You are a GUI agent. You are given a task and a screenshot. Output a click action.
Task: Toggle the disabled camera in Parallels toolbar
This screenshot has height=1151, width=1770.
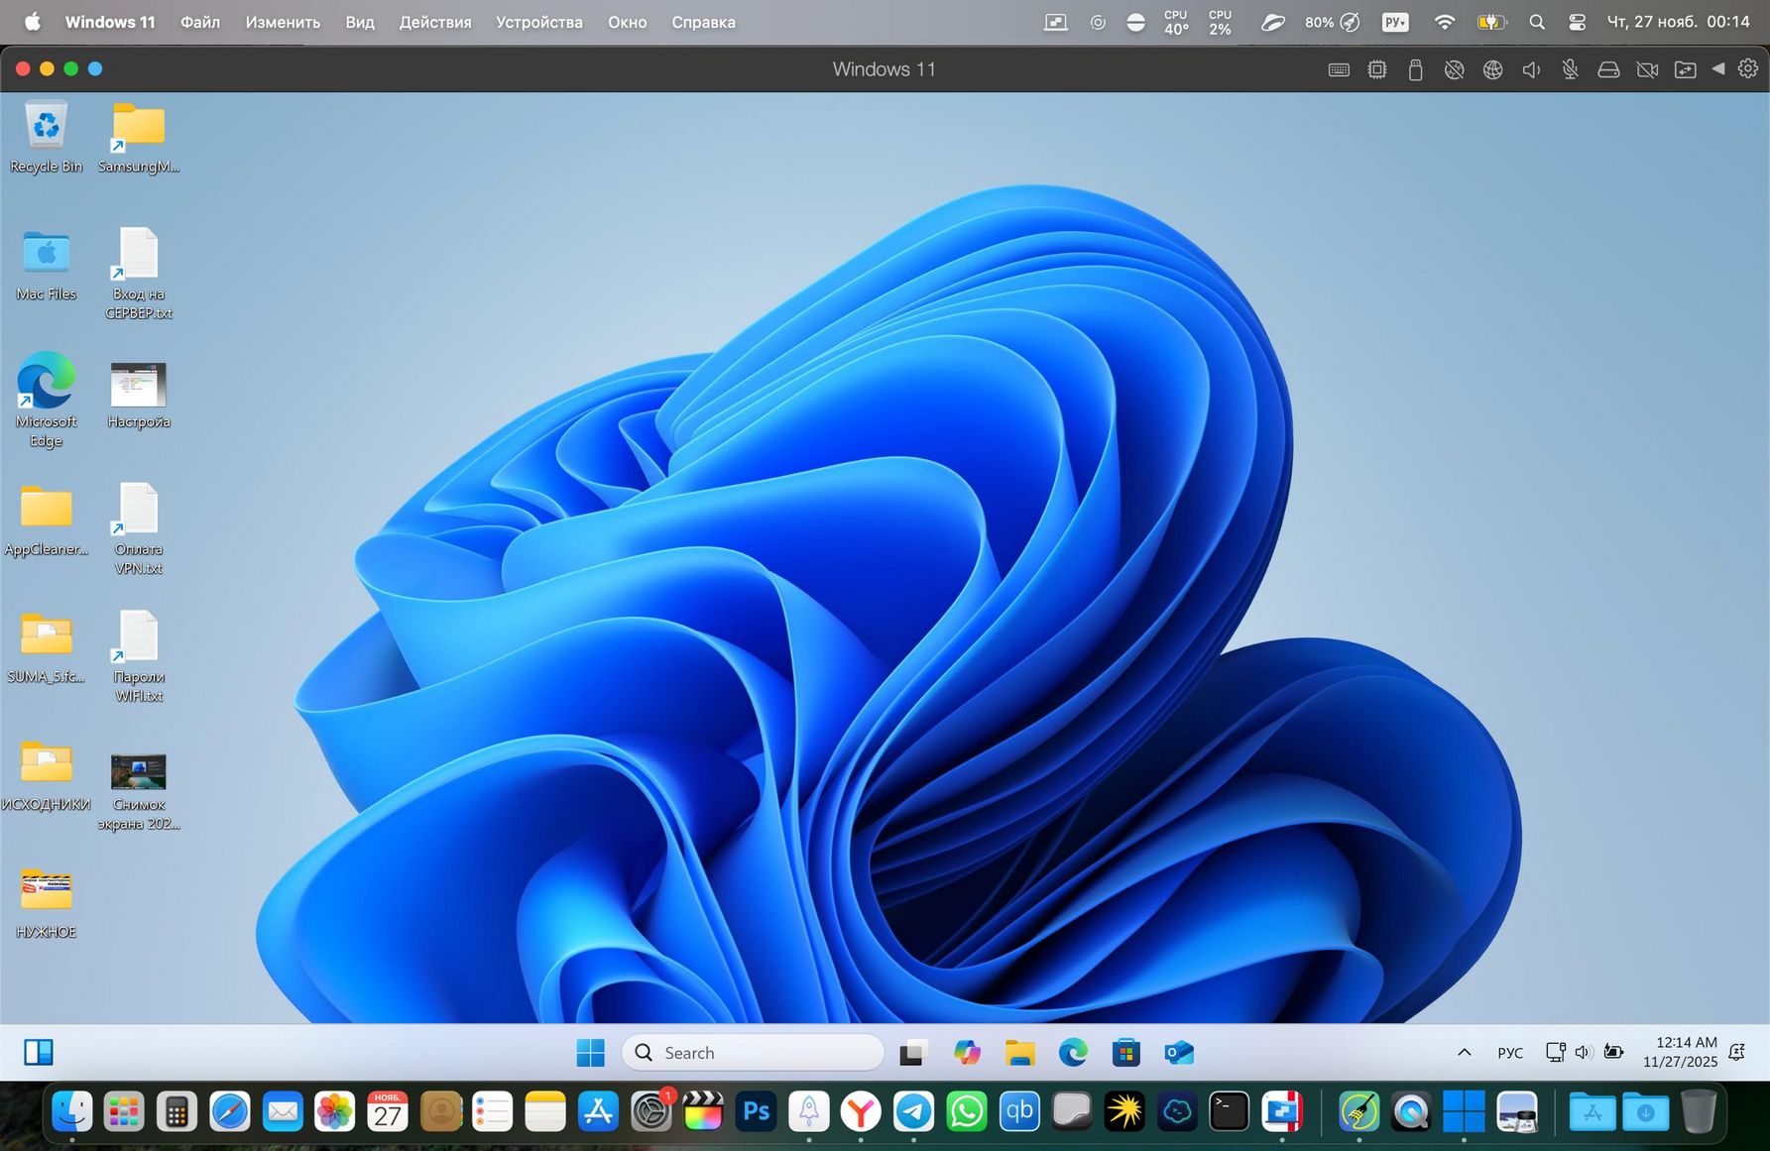click(x=1647, y=69)
